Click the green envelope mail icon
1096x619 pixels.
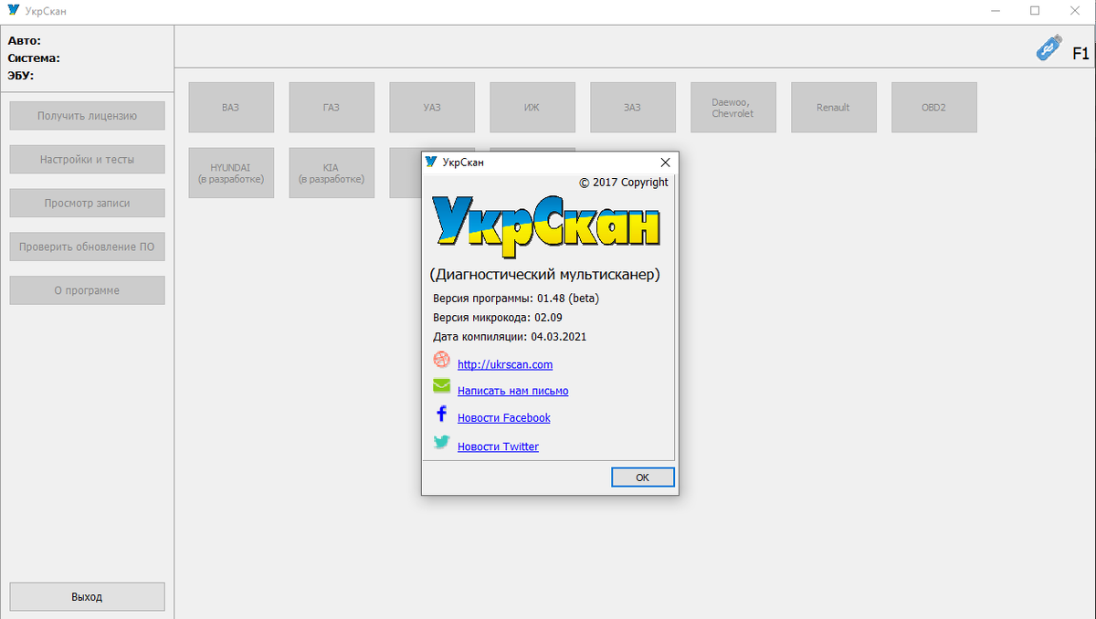441,386
